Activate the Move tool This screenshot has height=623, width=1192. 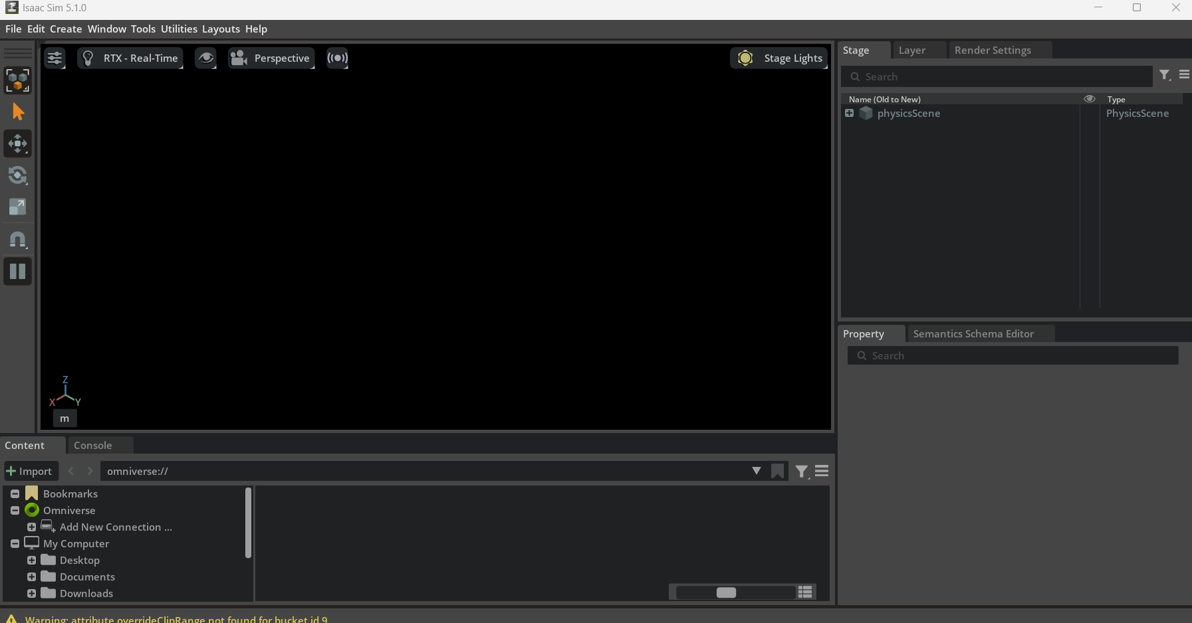point(18,144)
